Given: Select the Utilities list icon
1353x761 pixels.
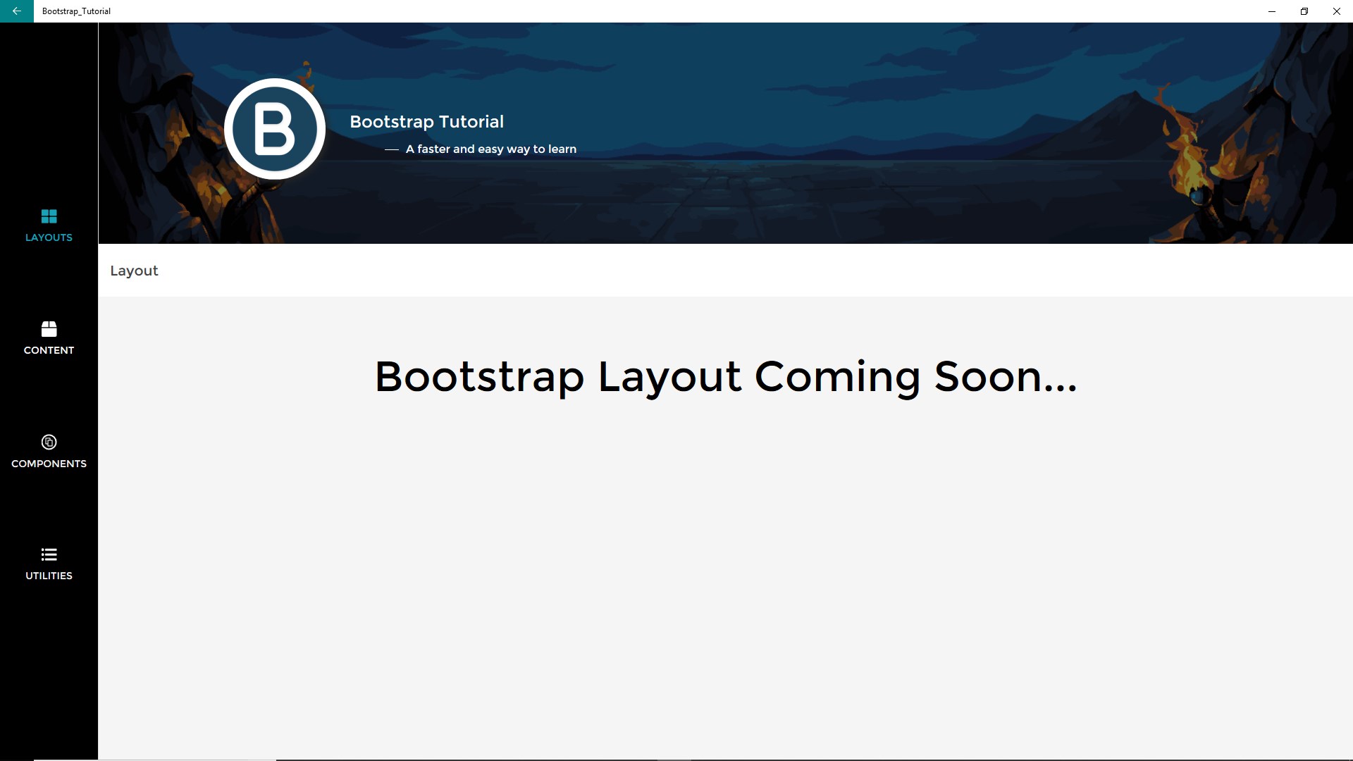Looking at the screenshot, I should (x=49, y=555).
